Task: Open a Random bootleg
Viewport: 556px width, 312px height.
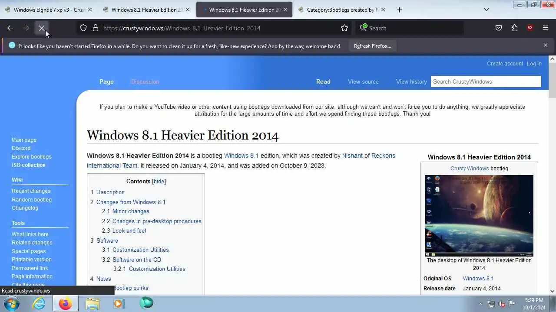Action: coord(32,200)
